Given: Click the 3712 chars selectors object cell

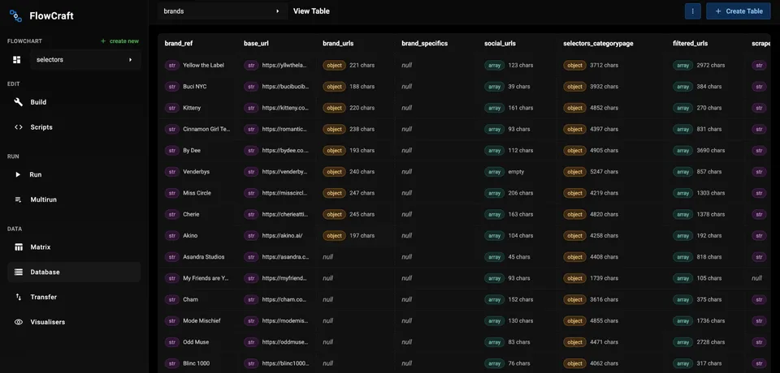Looking at the screenshot, I should pyautogui.click(x=613, y=65).
